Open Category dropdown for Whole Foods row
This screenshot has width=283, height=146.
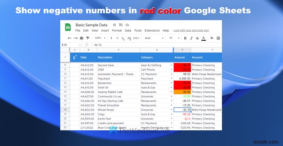171,110
